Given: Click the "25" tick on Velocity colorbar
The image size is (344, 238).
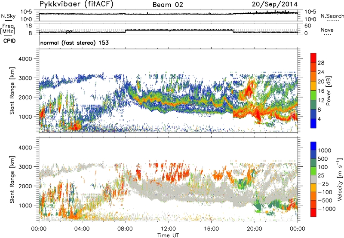Looking at the screenshot, I should click(x=321, y=176).
